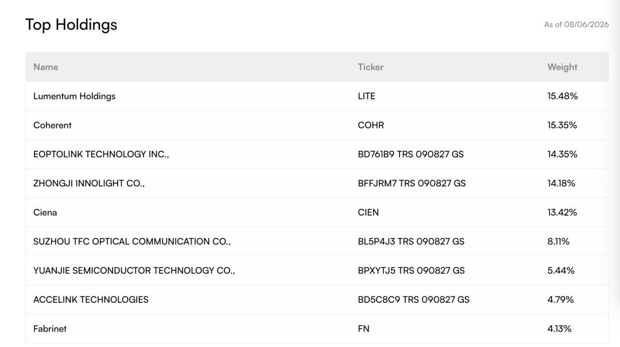Click the 14.18% weight value
The image size is (620, 347).
click(561, 184)
